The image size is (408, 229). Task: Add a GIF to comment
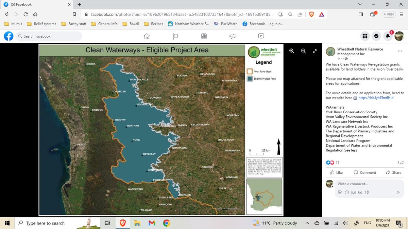click(360, 192)
